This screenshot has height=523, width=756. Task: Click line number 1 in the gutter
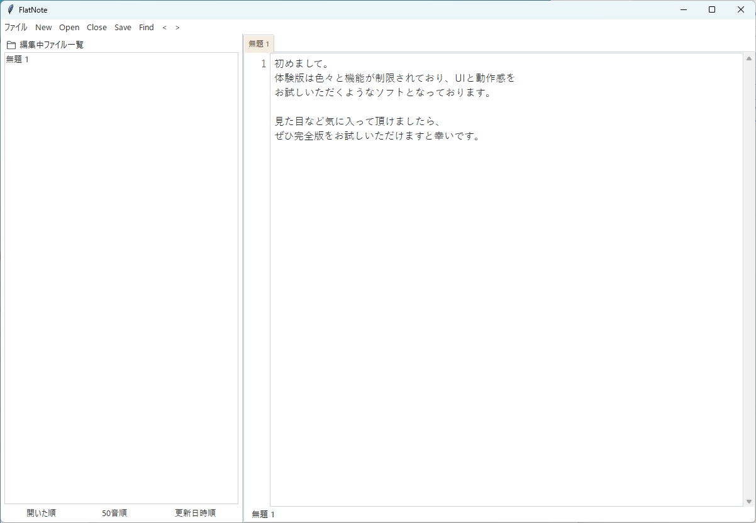point(264,64)
